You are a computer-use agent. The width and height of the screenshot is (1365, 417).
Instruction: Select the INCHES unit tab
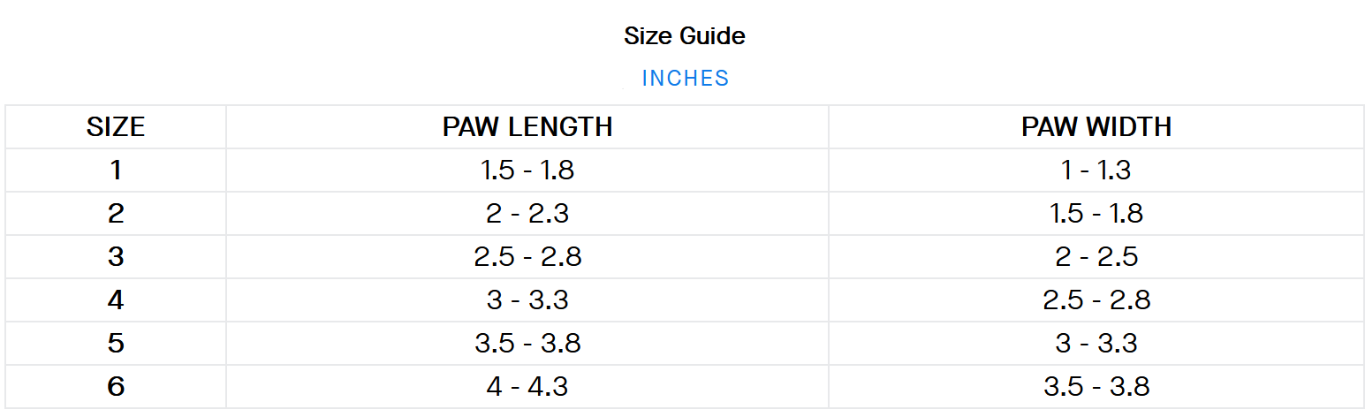(x=685, y=79)
